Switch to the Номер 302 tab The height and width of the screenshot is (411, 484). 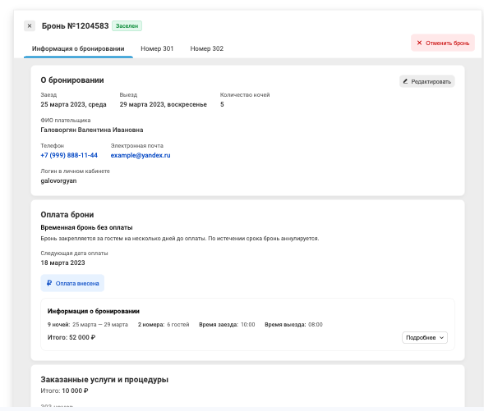tap(207, 48)
